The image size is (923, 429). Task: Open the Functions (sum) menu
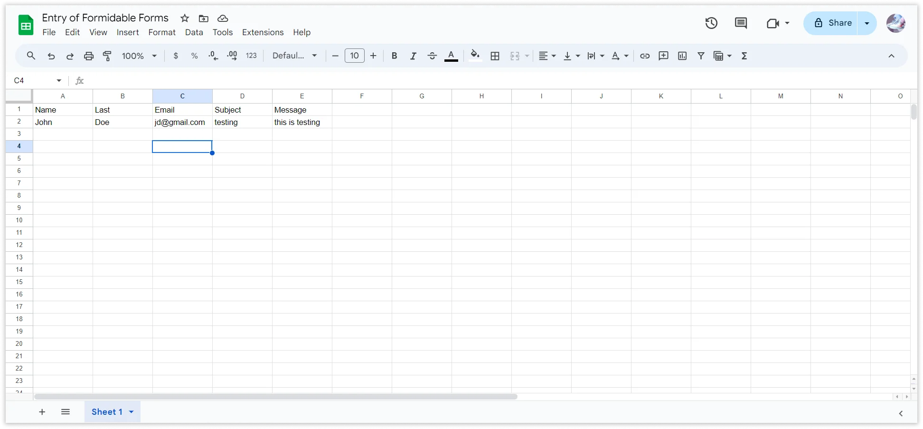click(744, 56)
